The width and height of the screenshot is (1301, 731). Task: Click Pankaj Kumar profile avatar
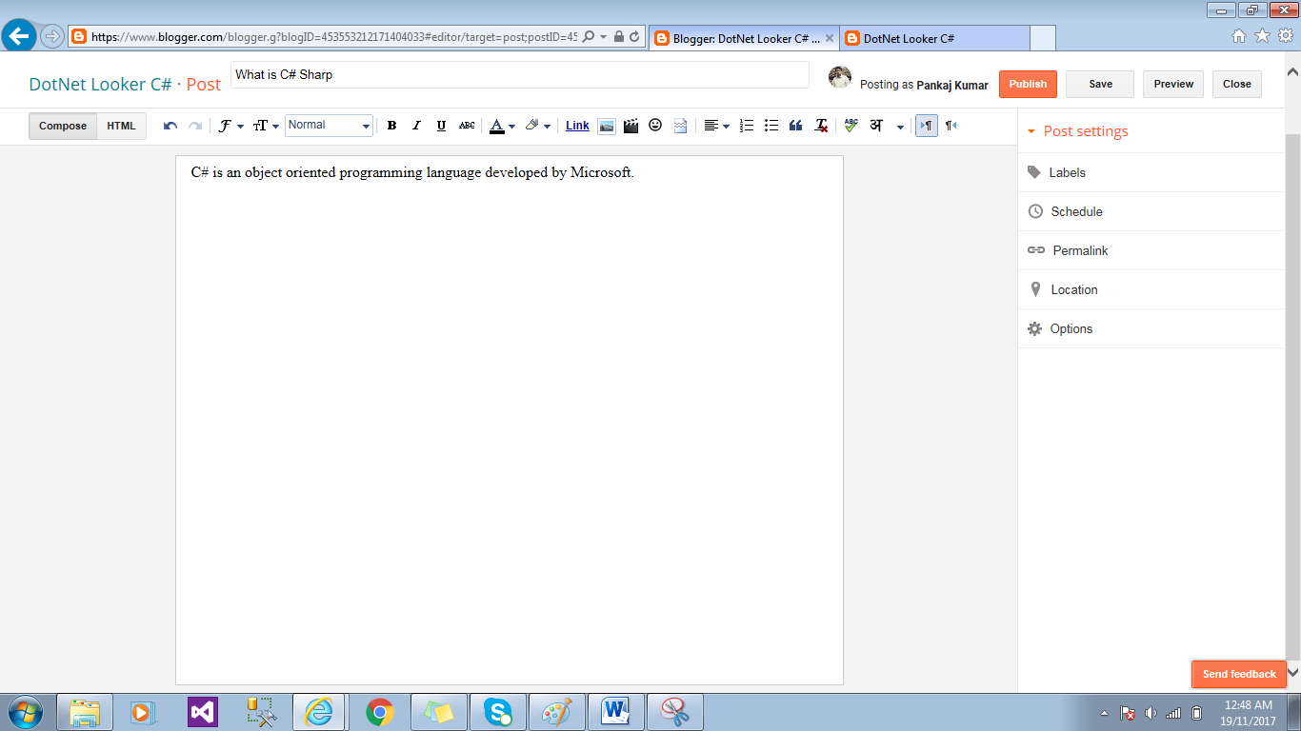[x=840, y=77]
